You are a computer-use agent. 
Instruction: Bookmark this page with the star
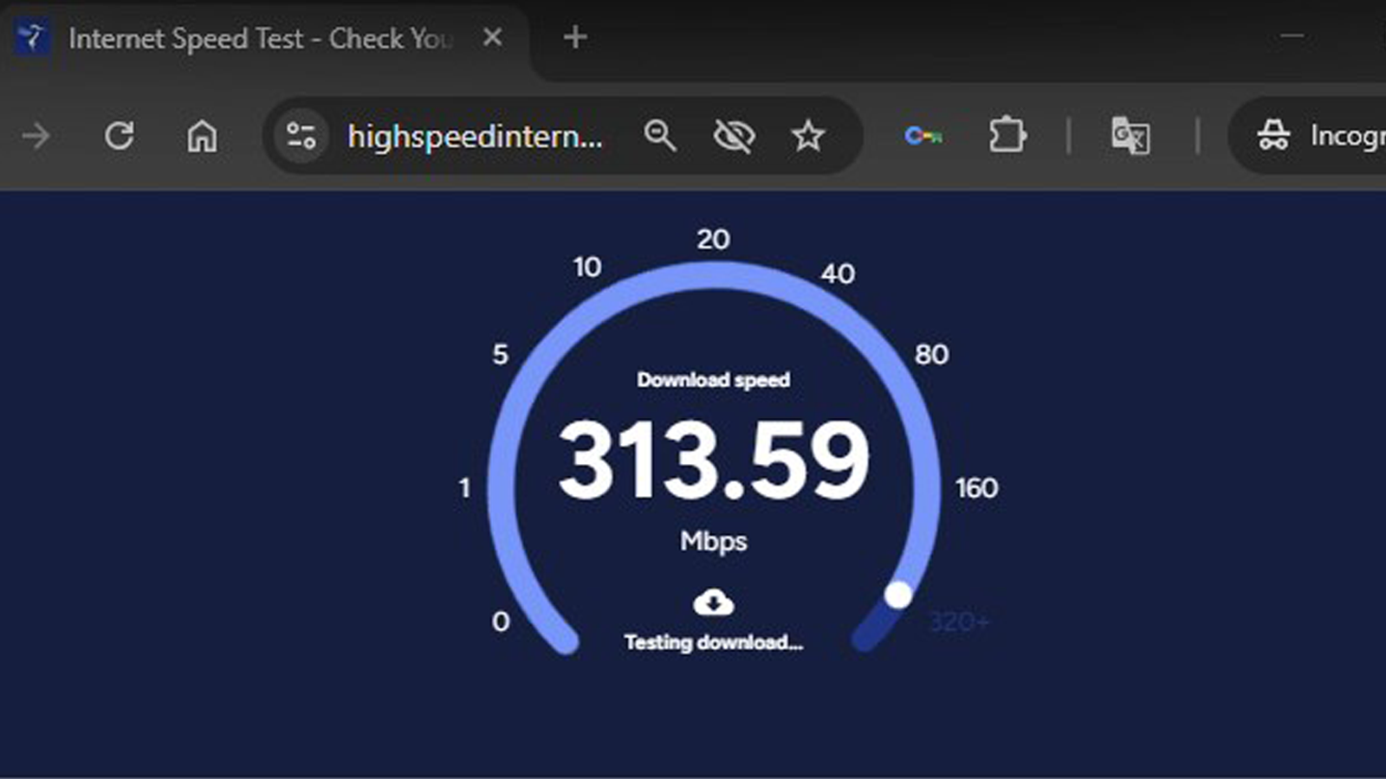point(808,136)
